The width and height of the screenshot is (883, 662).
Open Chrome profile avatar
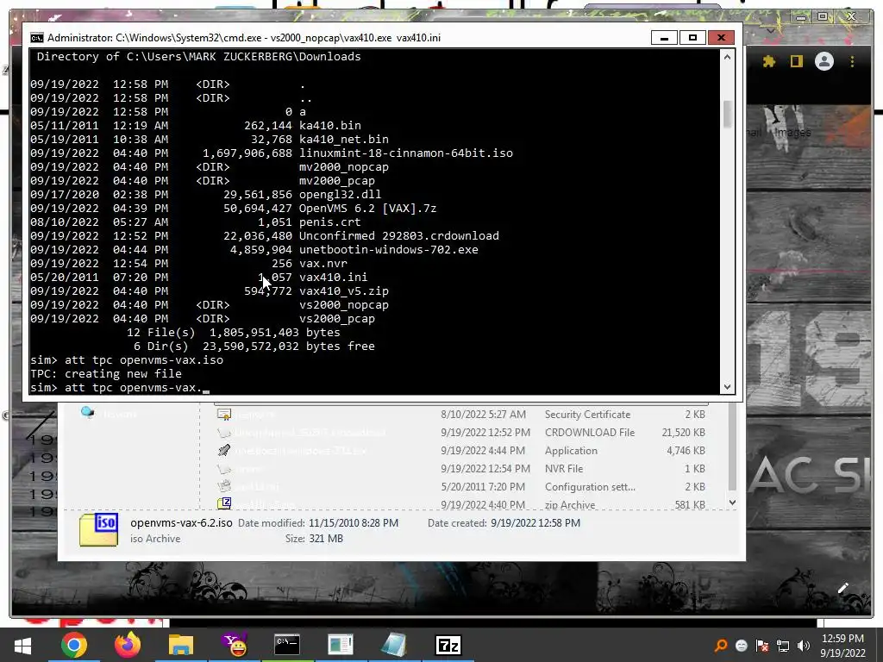point(824,61)
